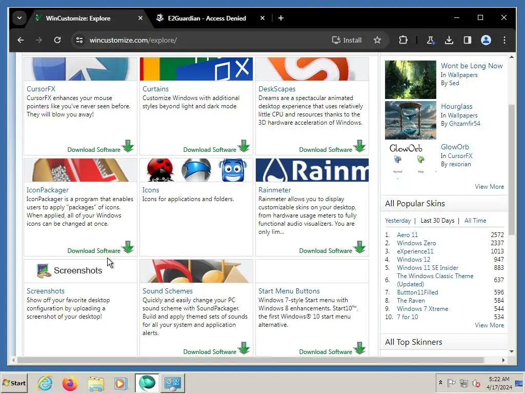The image size is (525, 394).
Task: Click Download Software under Curtains
Action: click(x=210, y=150)
